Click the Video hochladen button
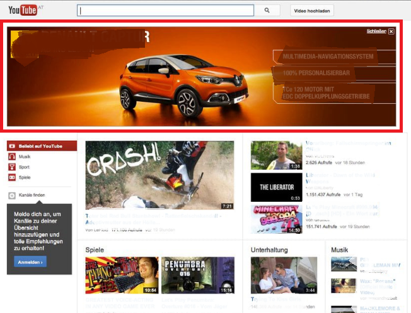The image size is (411, 313). [x=312, y=11]
